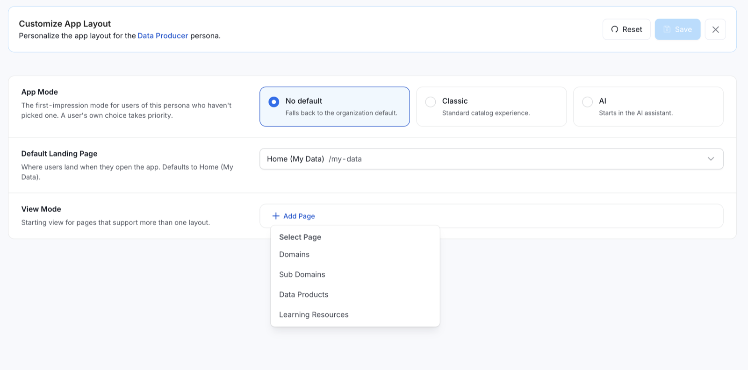Select the Classic radio button
Image resolution: width=748 pixels, height=370 pixels.
point(431,102)
